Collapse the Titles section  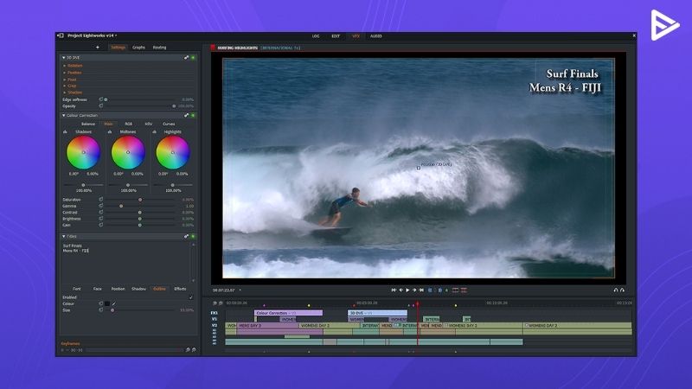point(63,236)
